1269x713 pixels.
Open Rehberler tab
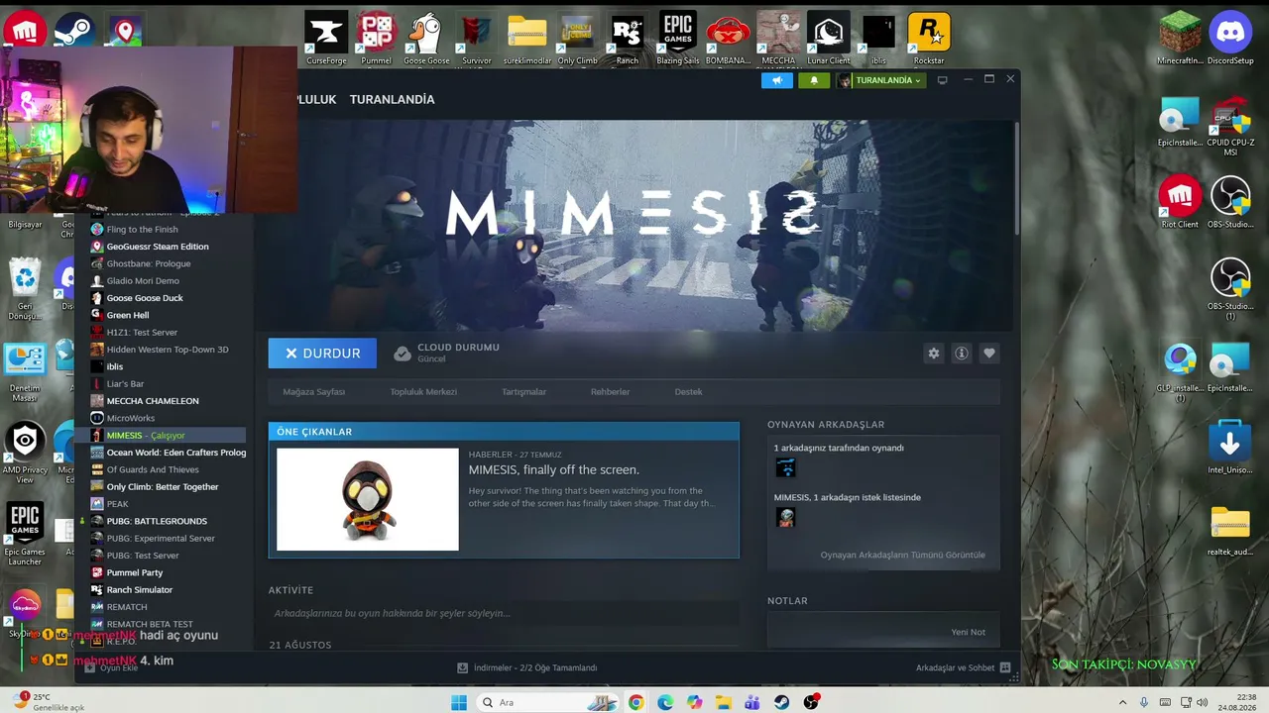610,392
